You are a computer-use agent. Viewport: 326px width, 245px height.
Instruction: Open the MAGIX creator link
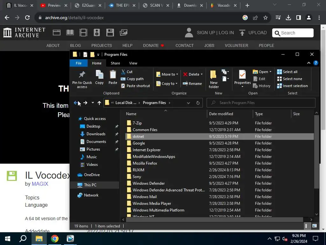[x=40, y=184]
